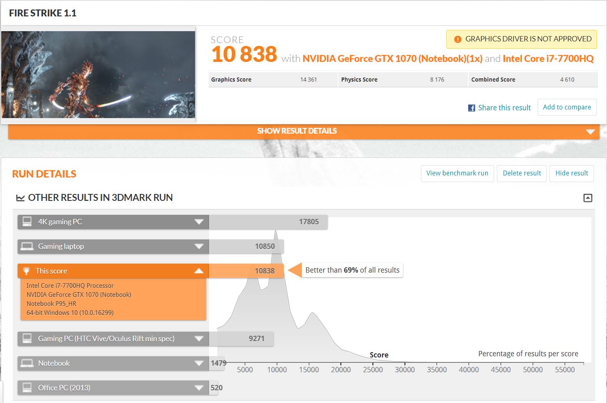Collapse the This score row arrow
This screenshot has height=403, width=607.
199,271
